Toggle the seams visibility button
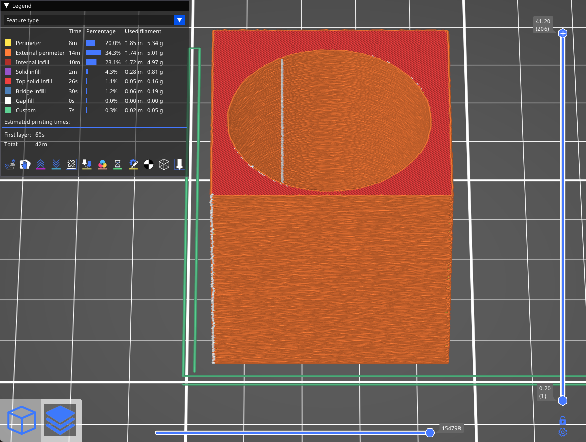The width and height of the screenshot is (586, 442). tap(71, 164)
